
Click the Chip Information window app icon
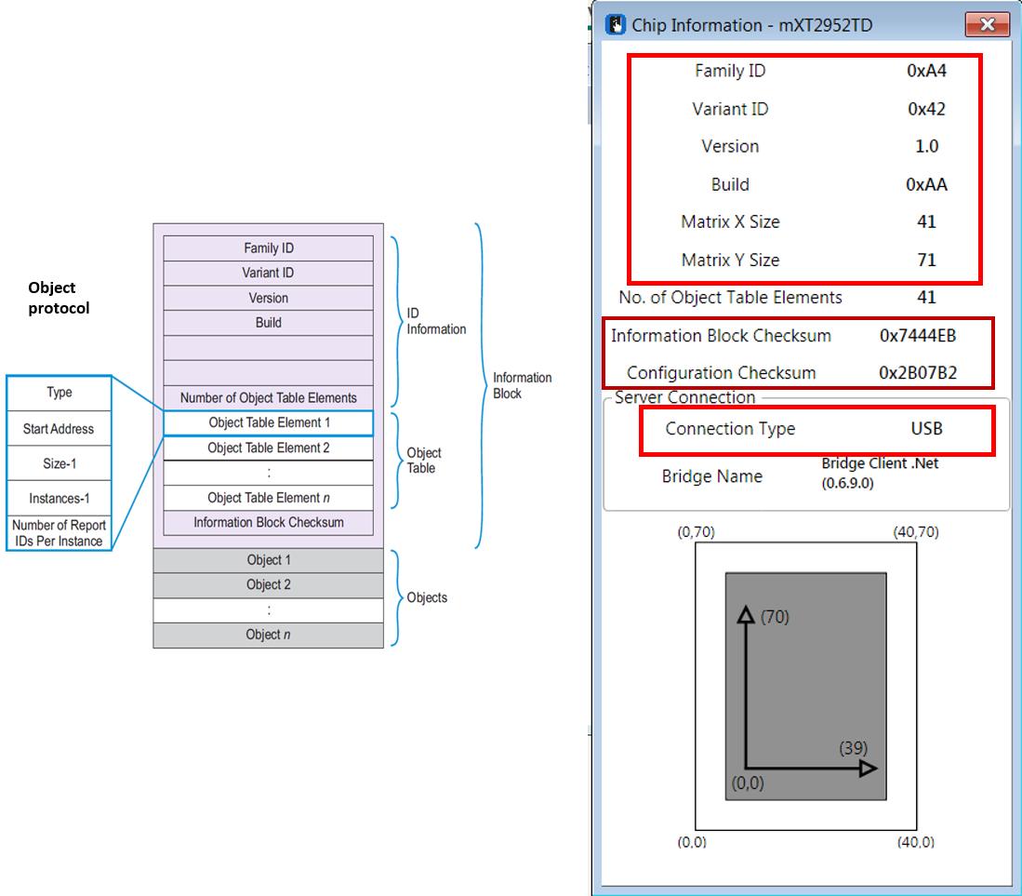click(616, 25)
